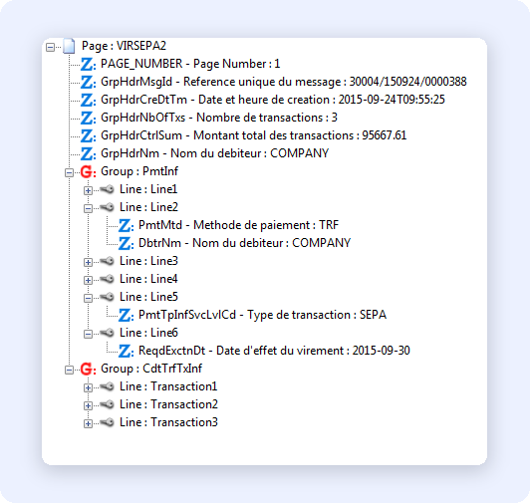Click the line icon next to Line3
This screenshot has height=503, width=530.
(108, 261)
